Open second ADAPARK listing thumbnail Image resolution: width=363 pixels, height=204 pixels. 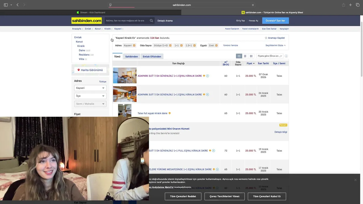125,94
